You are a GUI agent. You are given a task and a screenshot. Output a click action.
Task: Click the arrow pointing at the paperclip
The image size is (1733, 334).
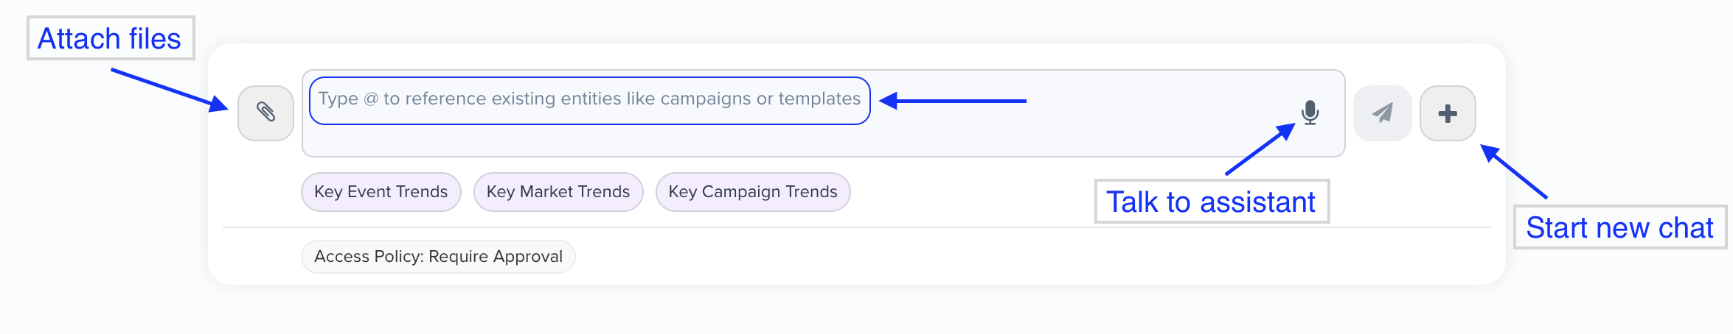coord(169,90)
